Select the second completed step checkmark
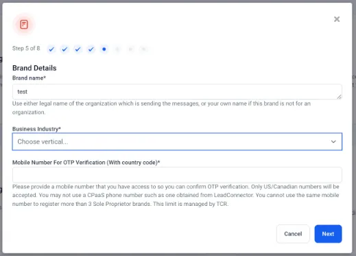Viewport: 356px width, 256px height. (64, 49)
